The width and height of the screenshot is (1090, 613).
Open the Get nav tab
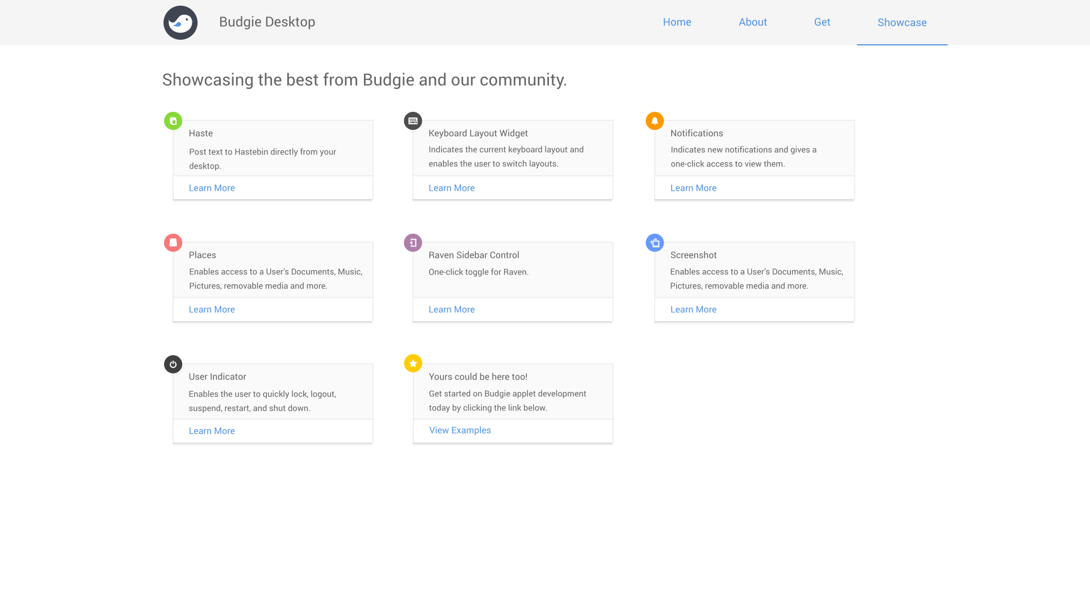tap(822, 22)
